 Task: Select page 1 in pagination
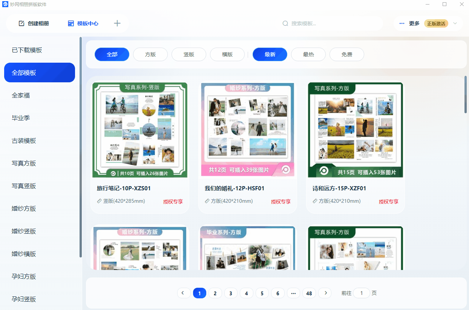(x=199, y=293)
